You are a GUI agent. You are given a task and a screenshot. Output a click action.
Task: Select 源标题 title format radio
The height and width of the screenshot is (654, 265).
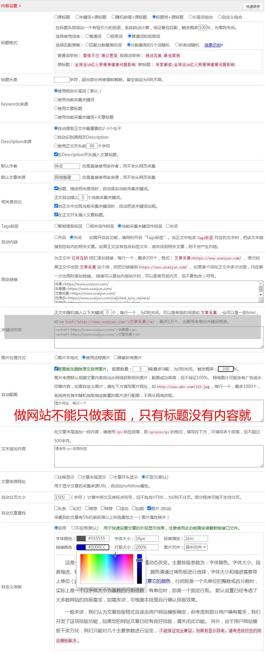point(56,17)
